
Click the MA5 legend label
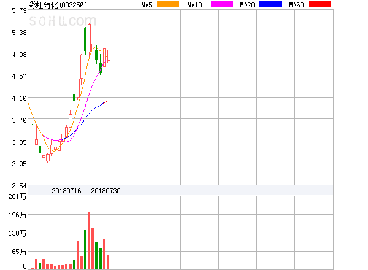[x=147, y=5]
